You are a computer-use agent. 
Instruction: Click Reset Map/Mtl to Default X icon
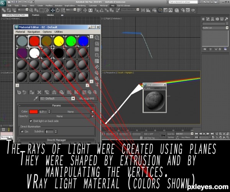click(39, 92)
